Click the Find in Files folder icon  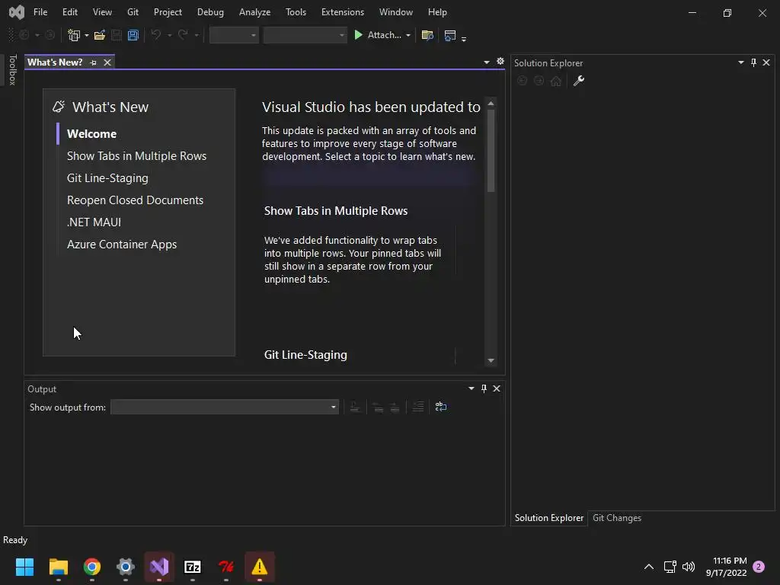click(427, 35)
